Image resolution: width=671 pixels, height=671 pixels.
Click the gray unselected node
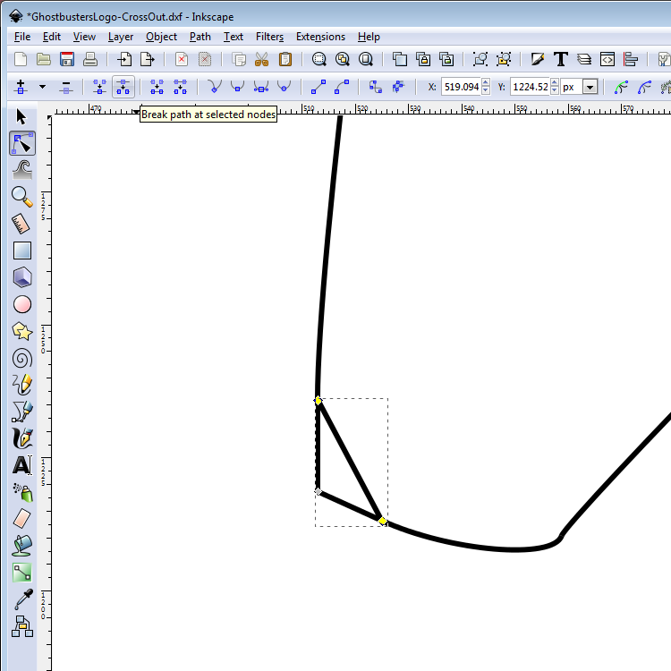pos(318,492)
